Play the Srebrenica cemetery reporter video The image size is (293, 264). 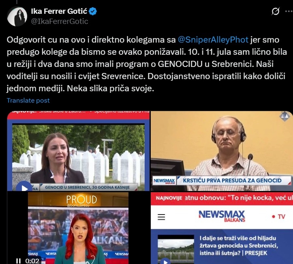24,187
